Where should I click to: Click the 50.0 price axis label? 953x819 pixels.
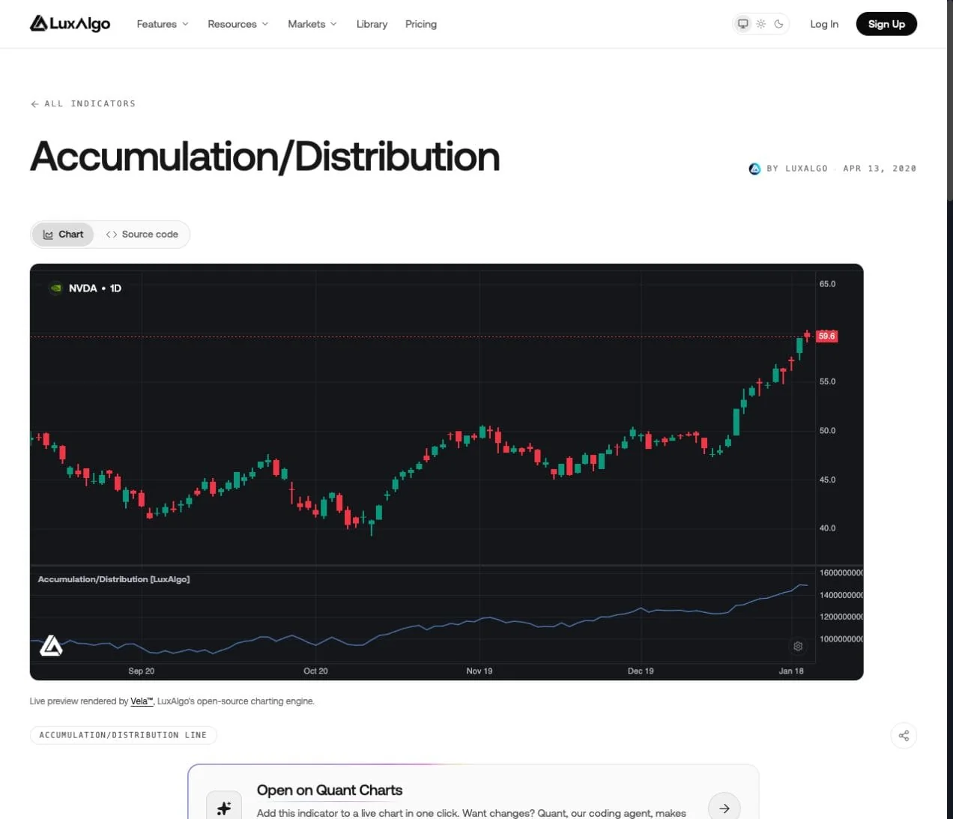point(827,431)
